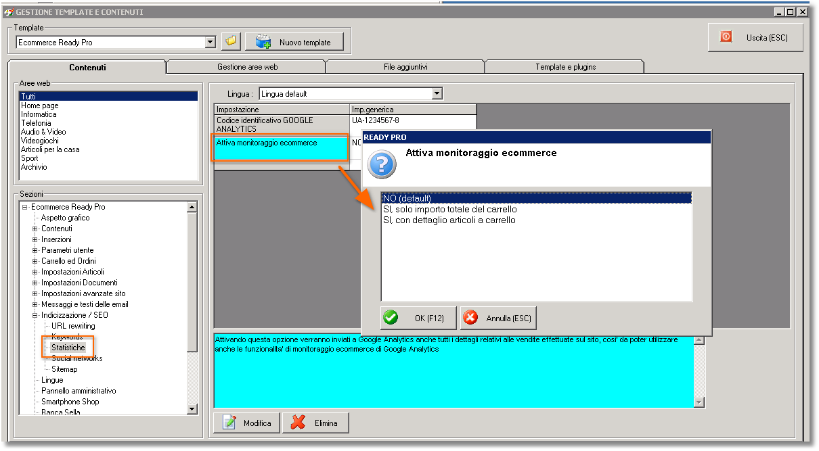Click the Uscita (ESC) button

click(755, 37)
